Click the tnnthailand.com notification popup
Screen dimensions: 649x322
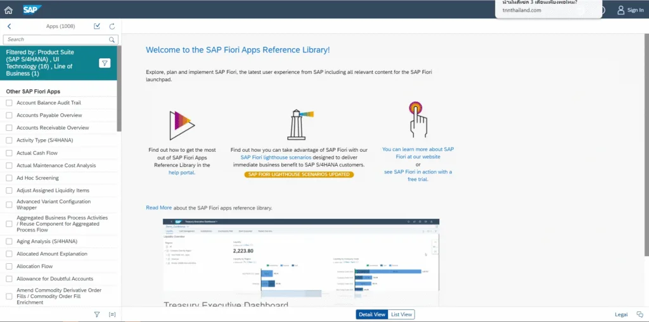tap(548, 8)
